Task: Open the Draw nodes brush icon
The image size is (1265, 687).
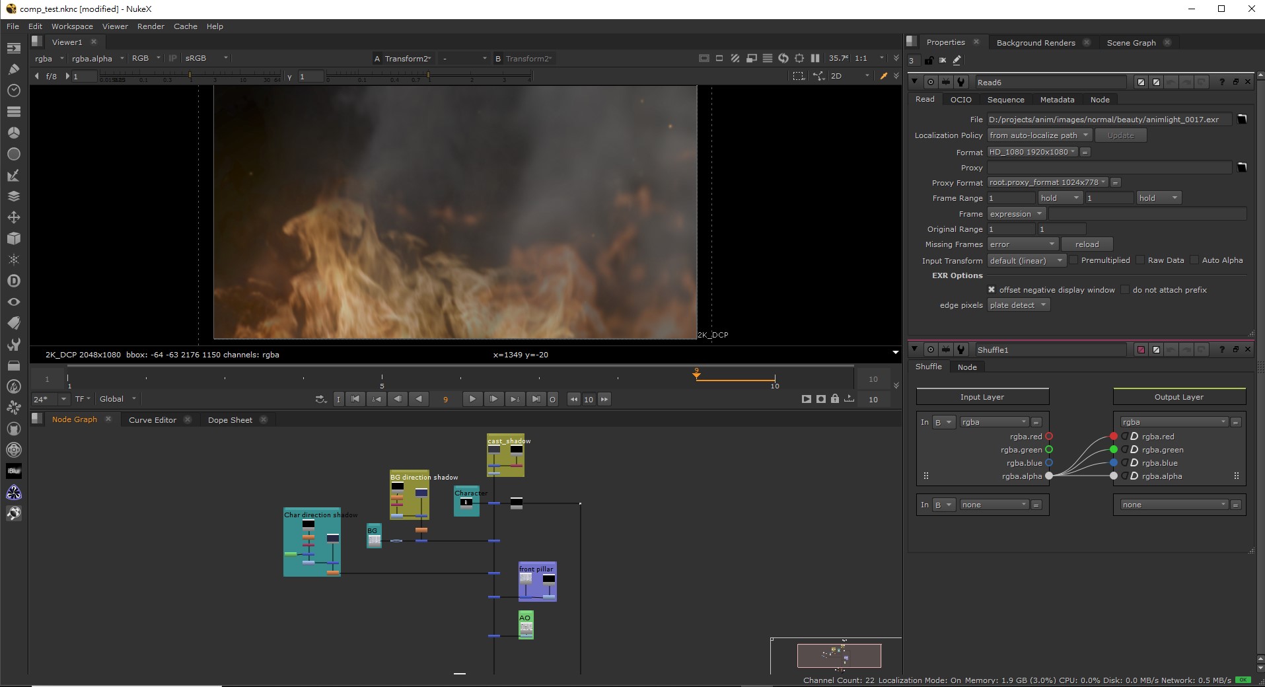Action: click(14, 69)
